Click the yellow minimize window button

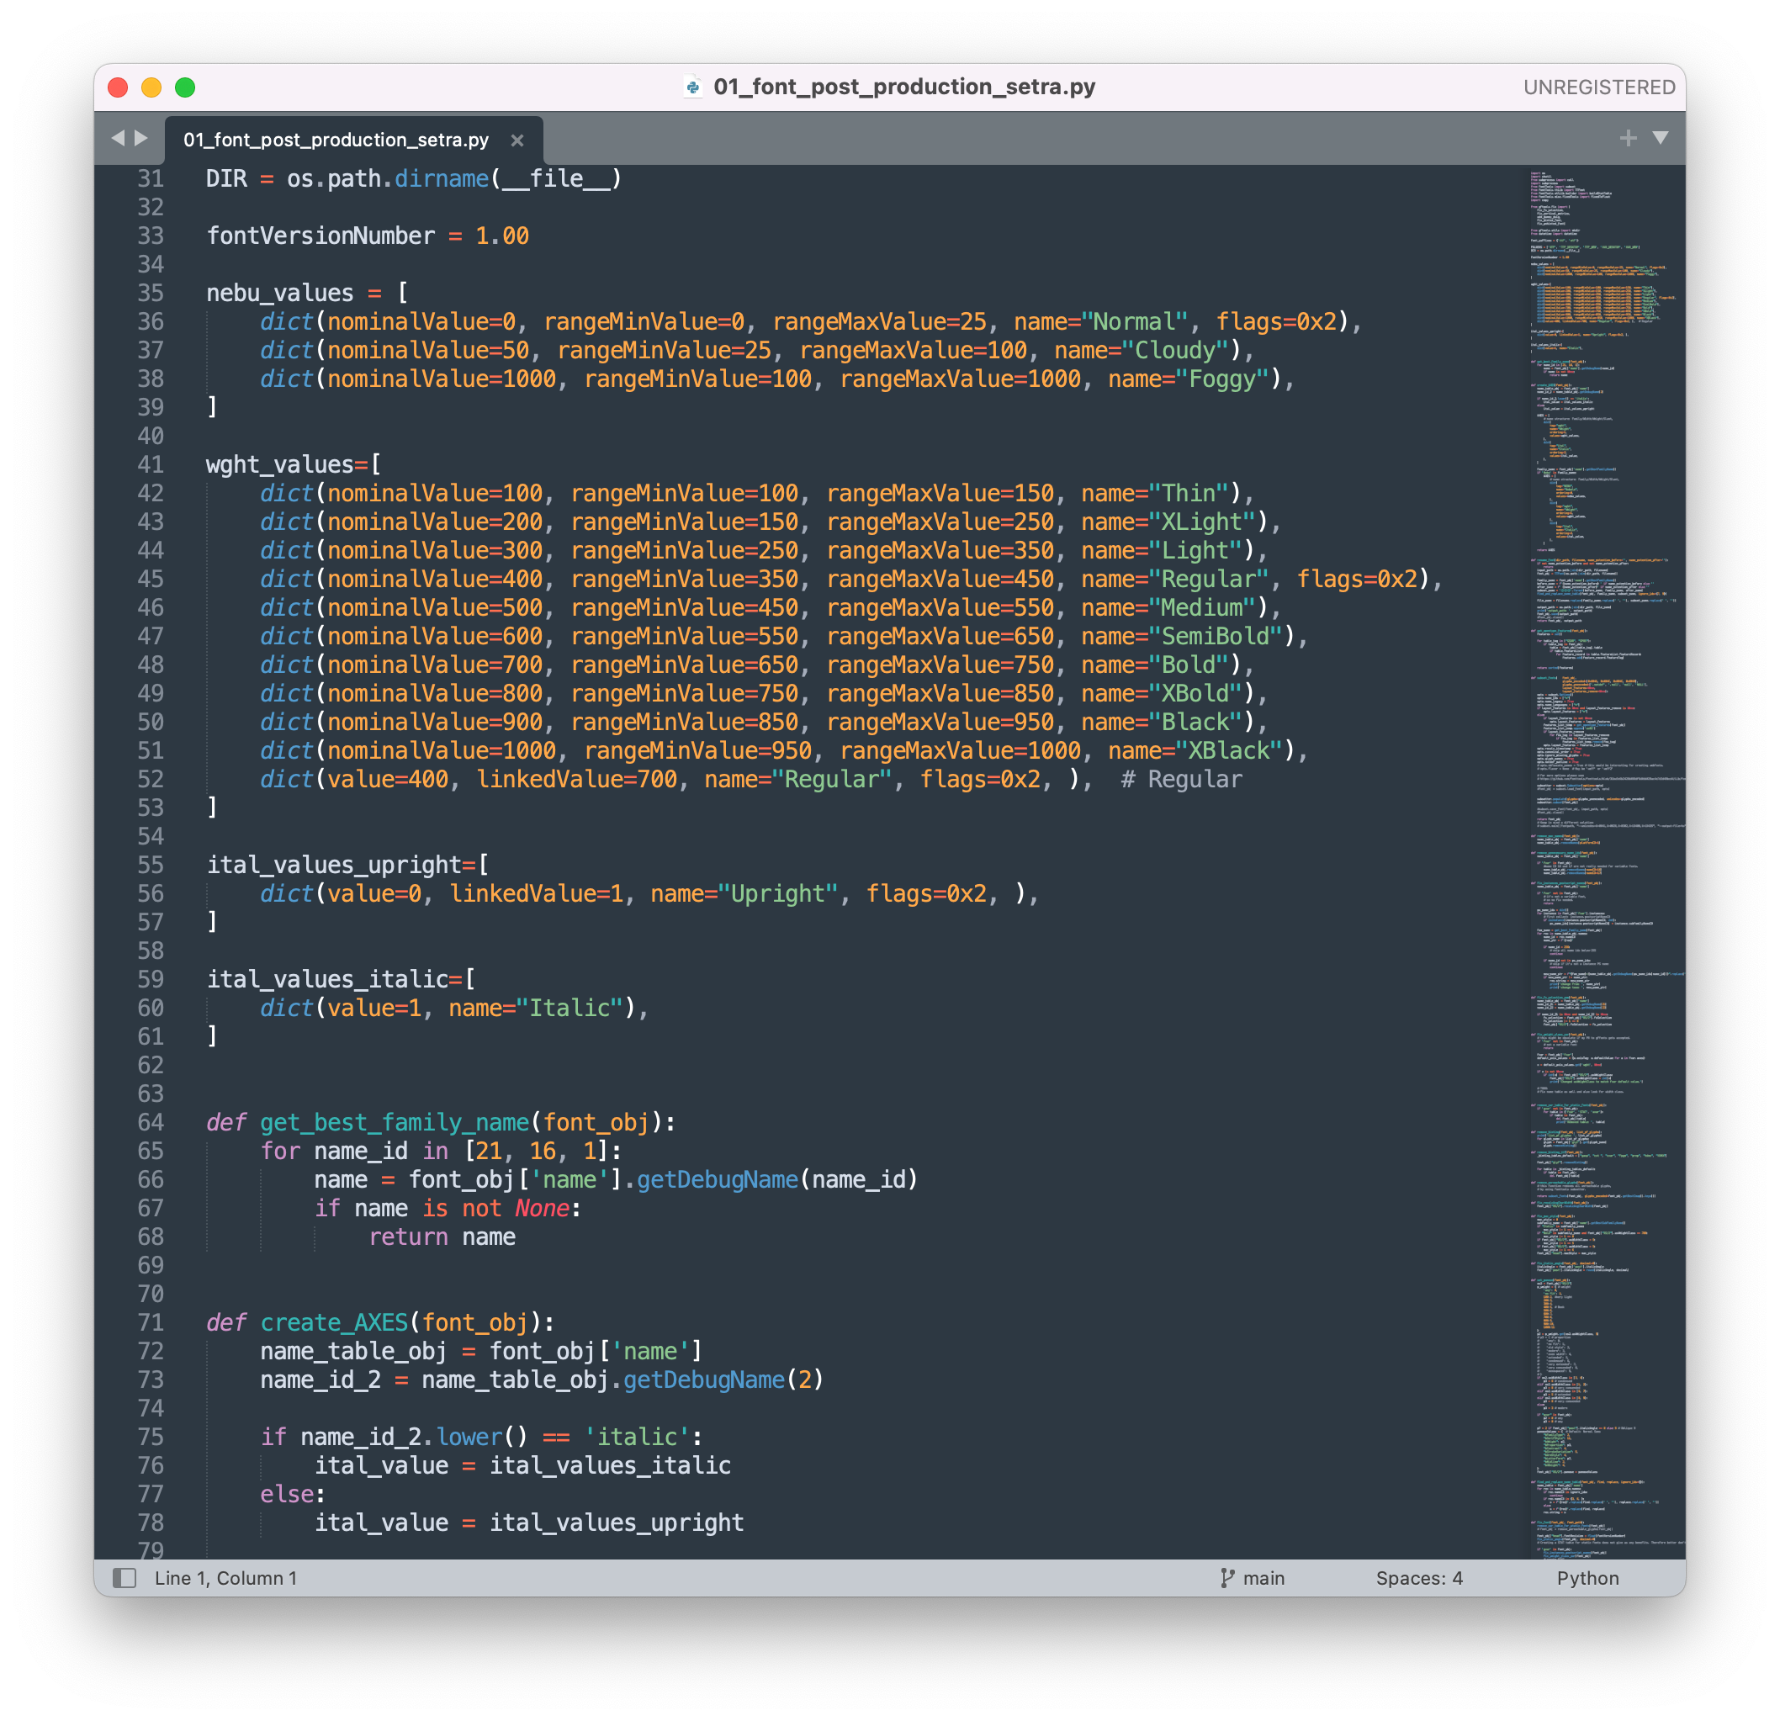[151, 87]
